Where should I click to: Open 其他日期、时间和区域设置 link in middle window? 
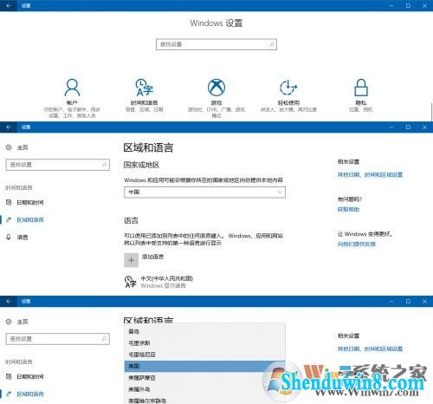click(x=370, y=174)
